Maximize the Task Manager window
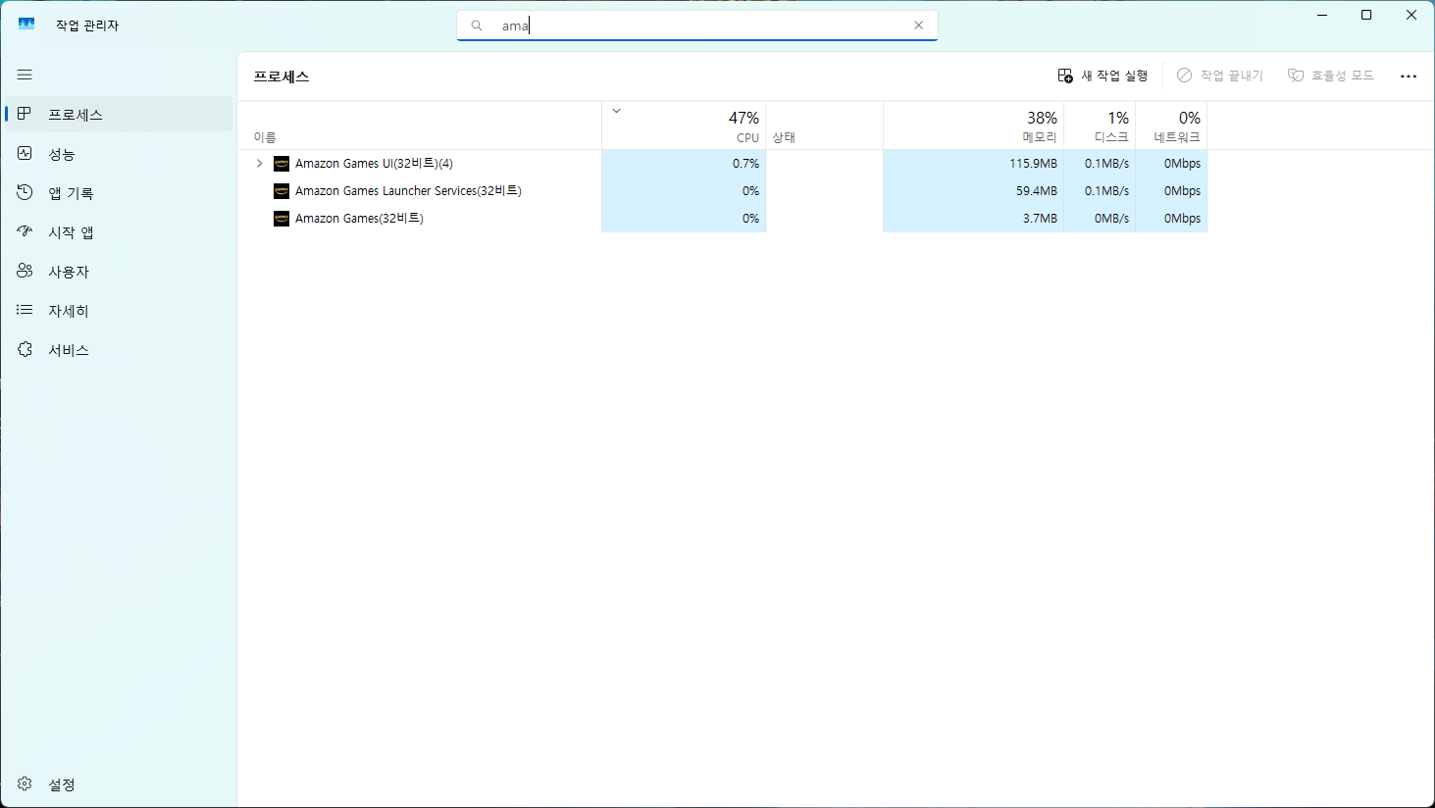The height and width of the screenshot is (808, 1435). point(1366,15)
